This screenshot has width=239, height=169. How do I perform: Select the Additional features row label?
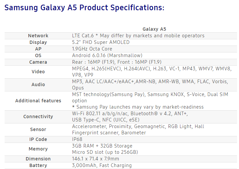38,101
